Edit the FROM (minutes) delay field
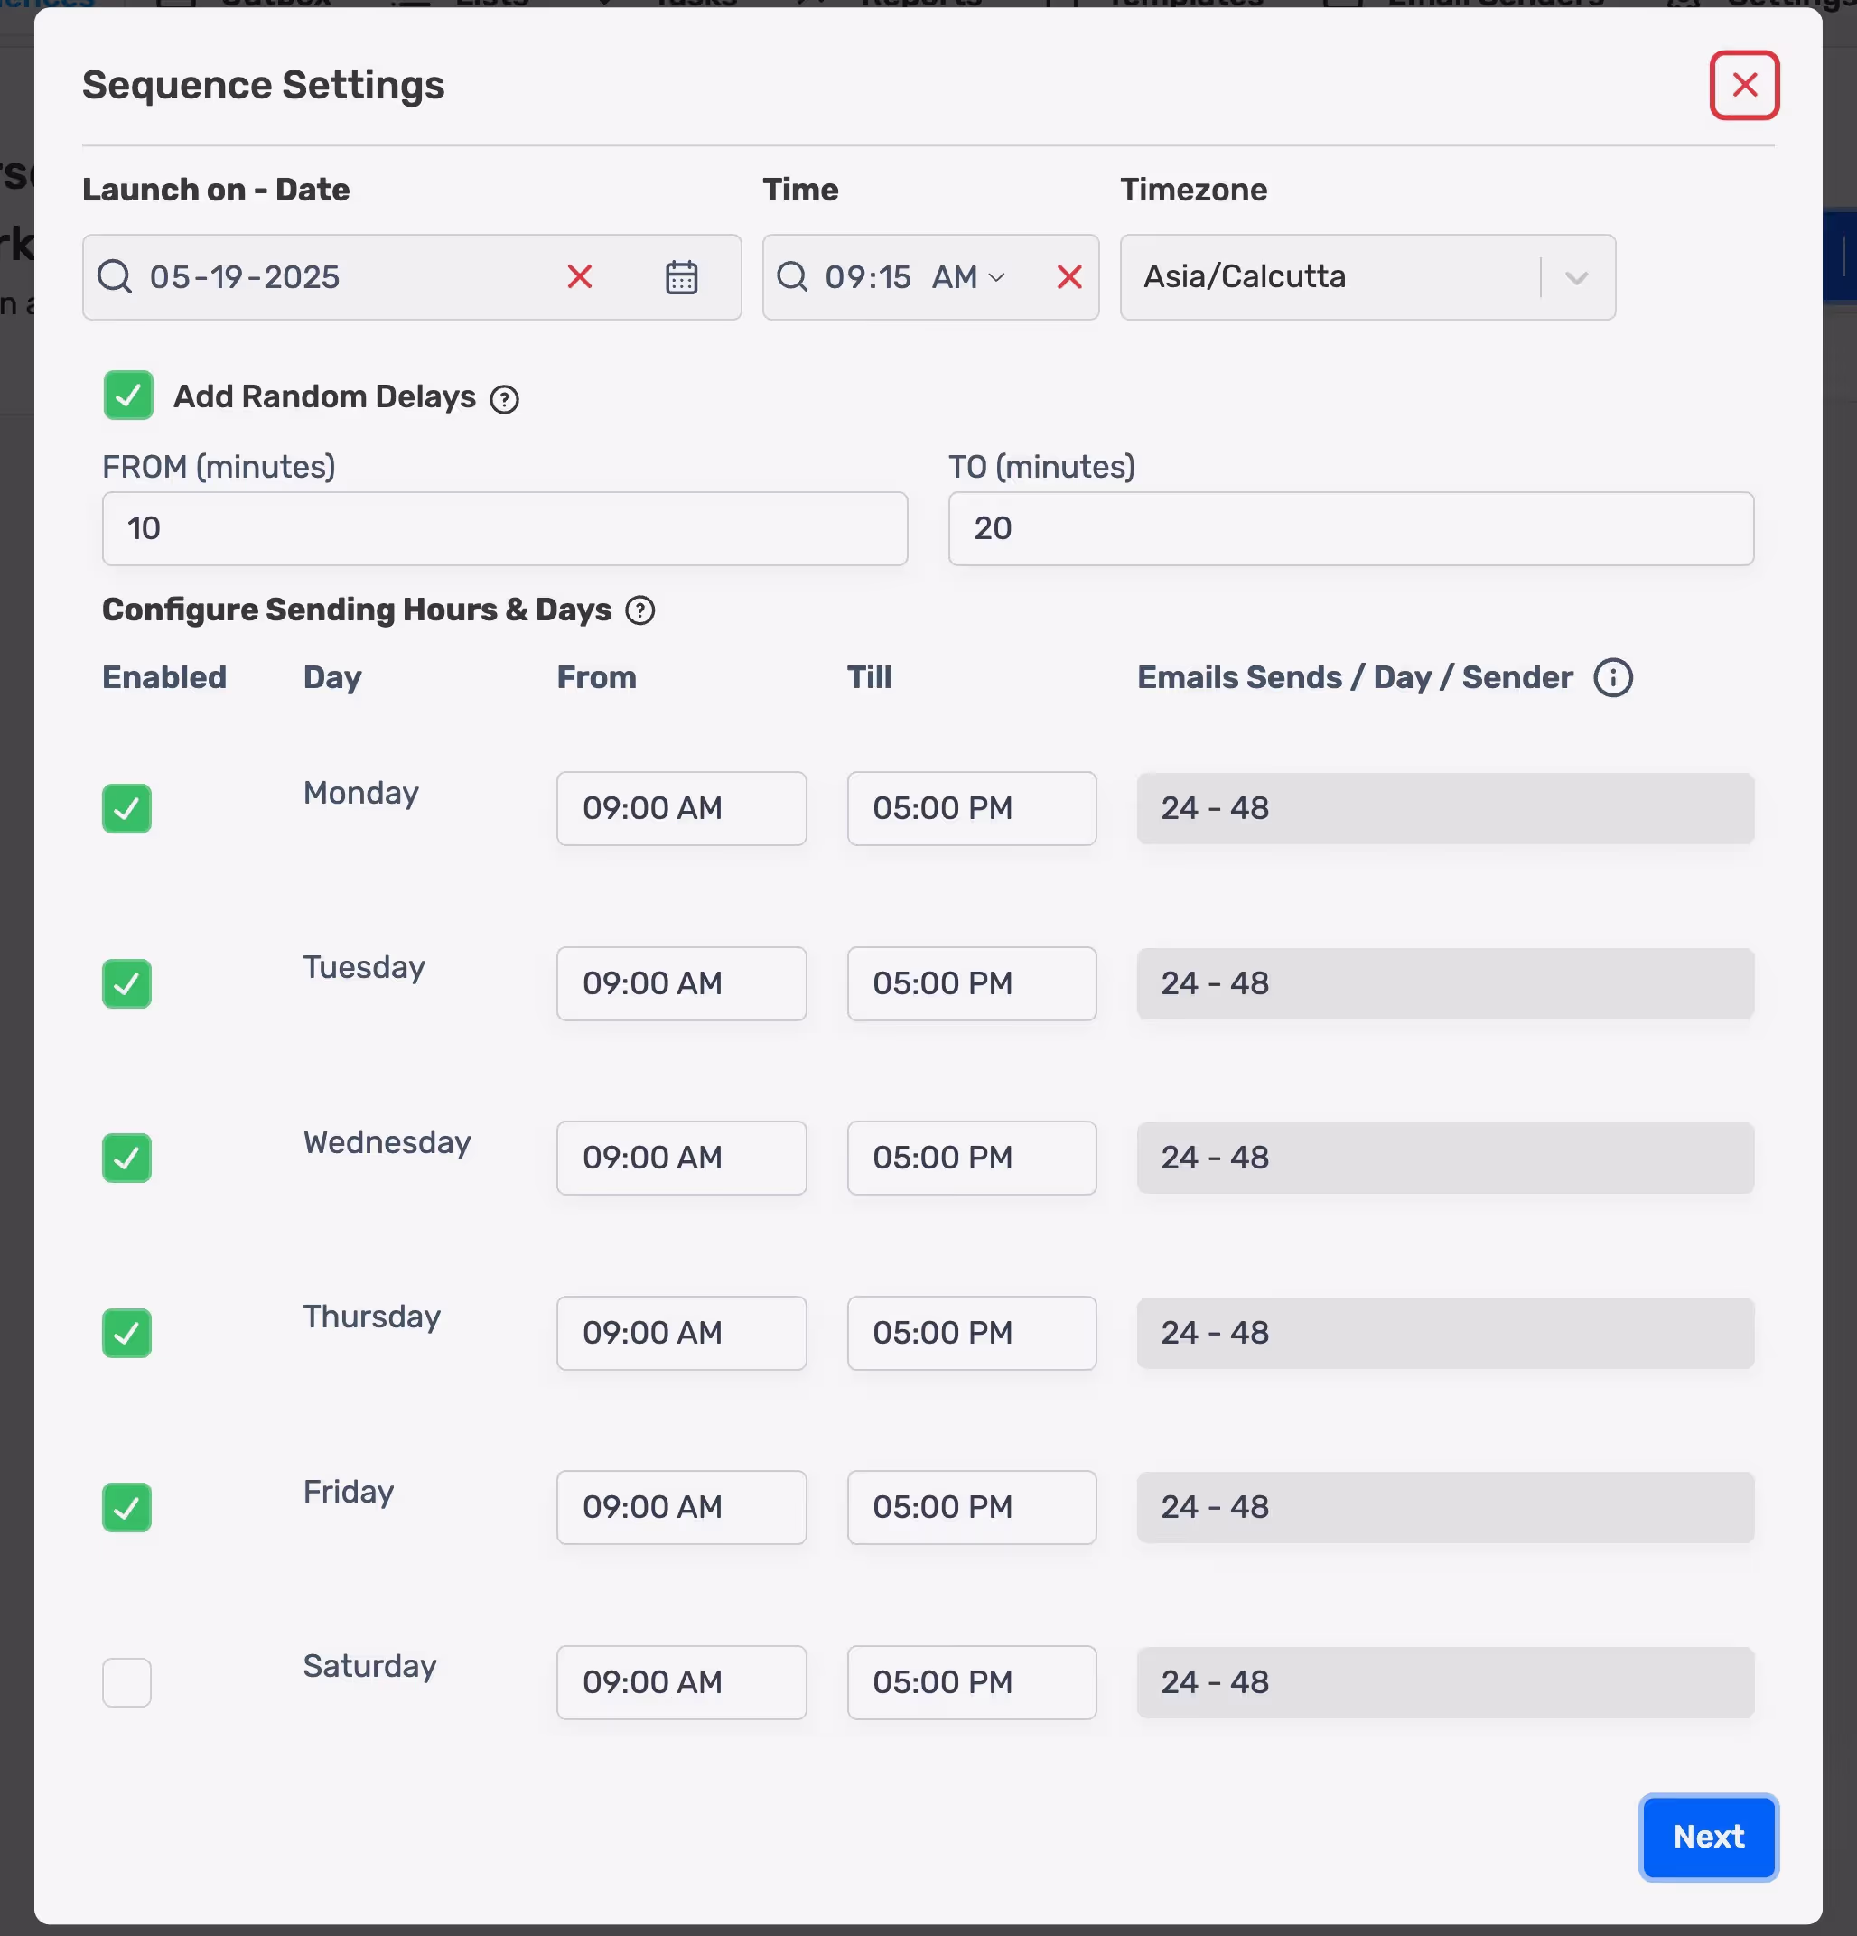 pos(504,529)
